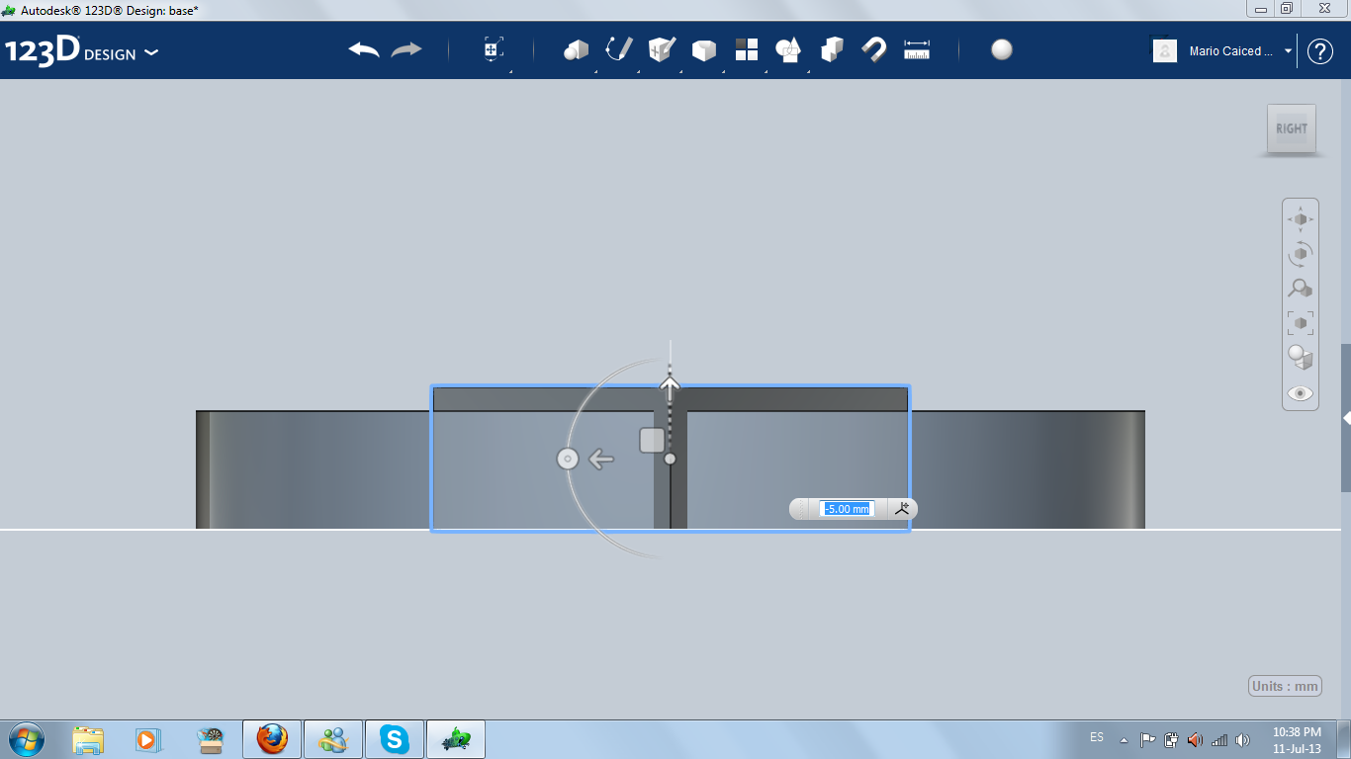Open the Primitives menu
This screenshot has width=1351, height=759.
576,50
